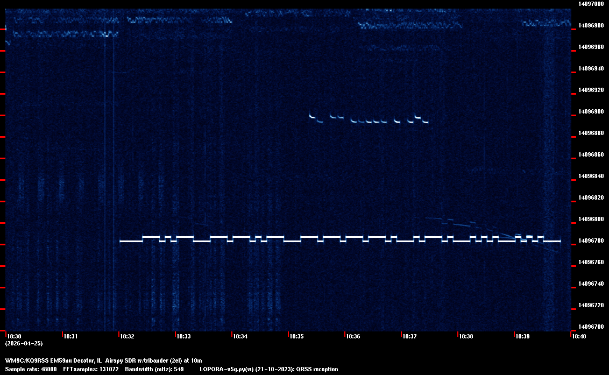Click the 18:35 time axis label
The image size is (609, 375).
click(296, 336)
